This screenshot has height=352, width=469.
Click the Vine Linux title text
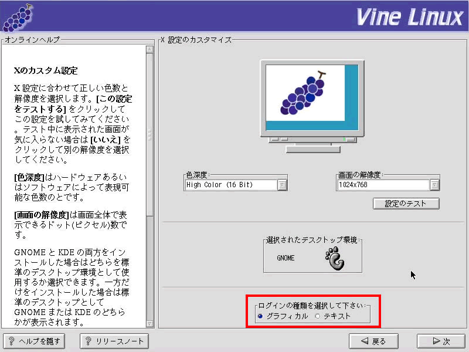point(409,17)
